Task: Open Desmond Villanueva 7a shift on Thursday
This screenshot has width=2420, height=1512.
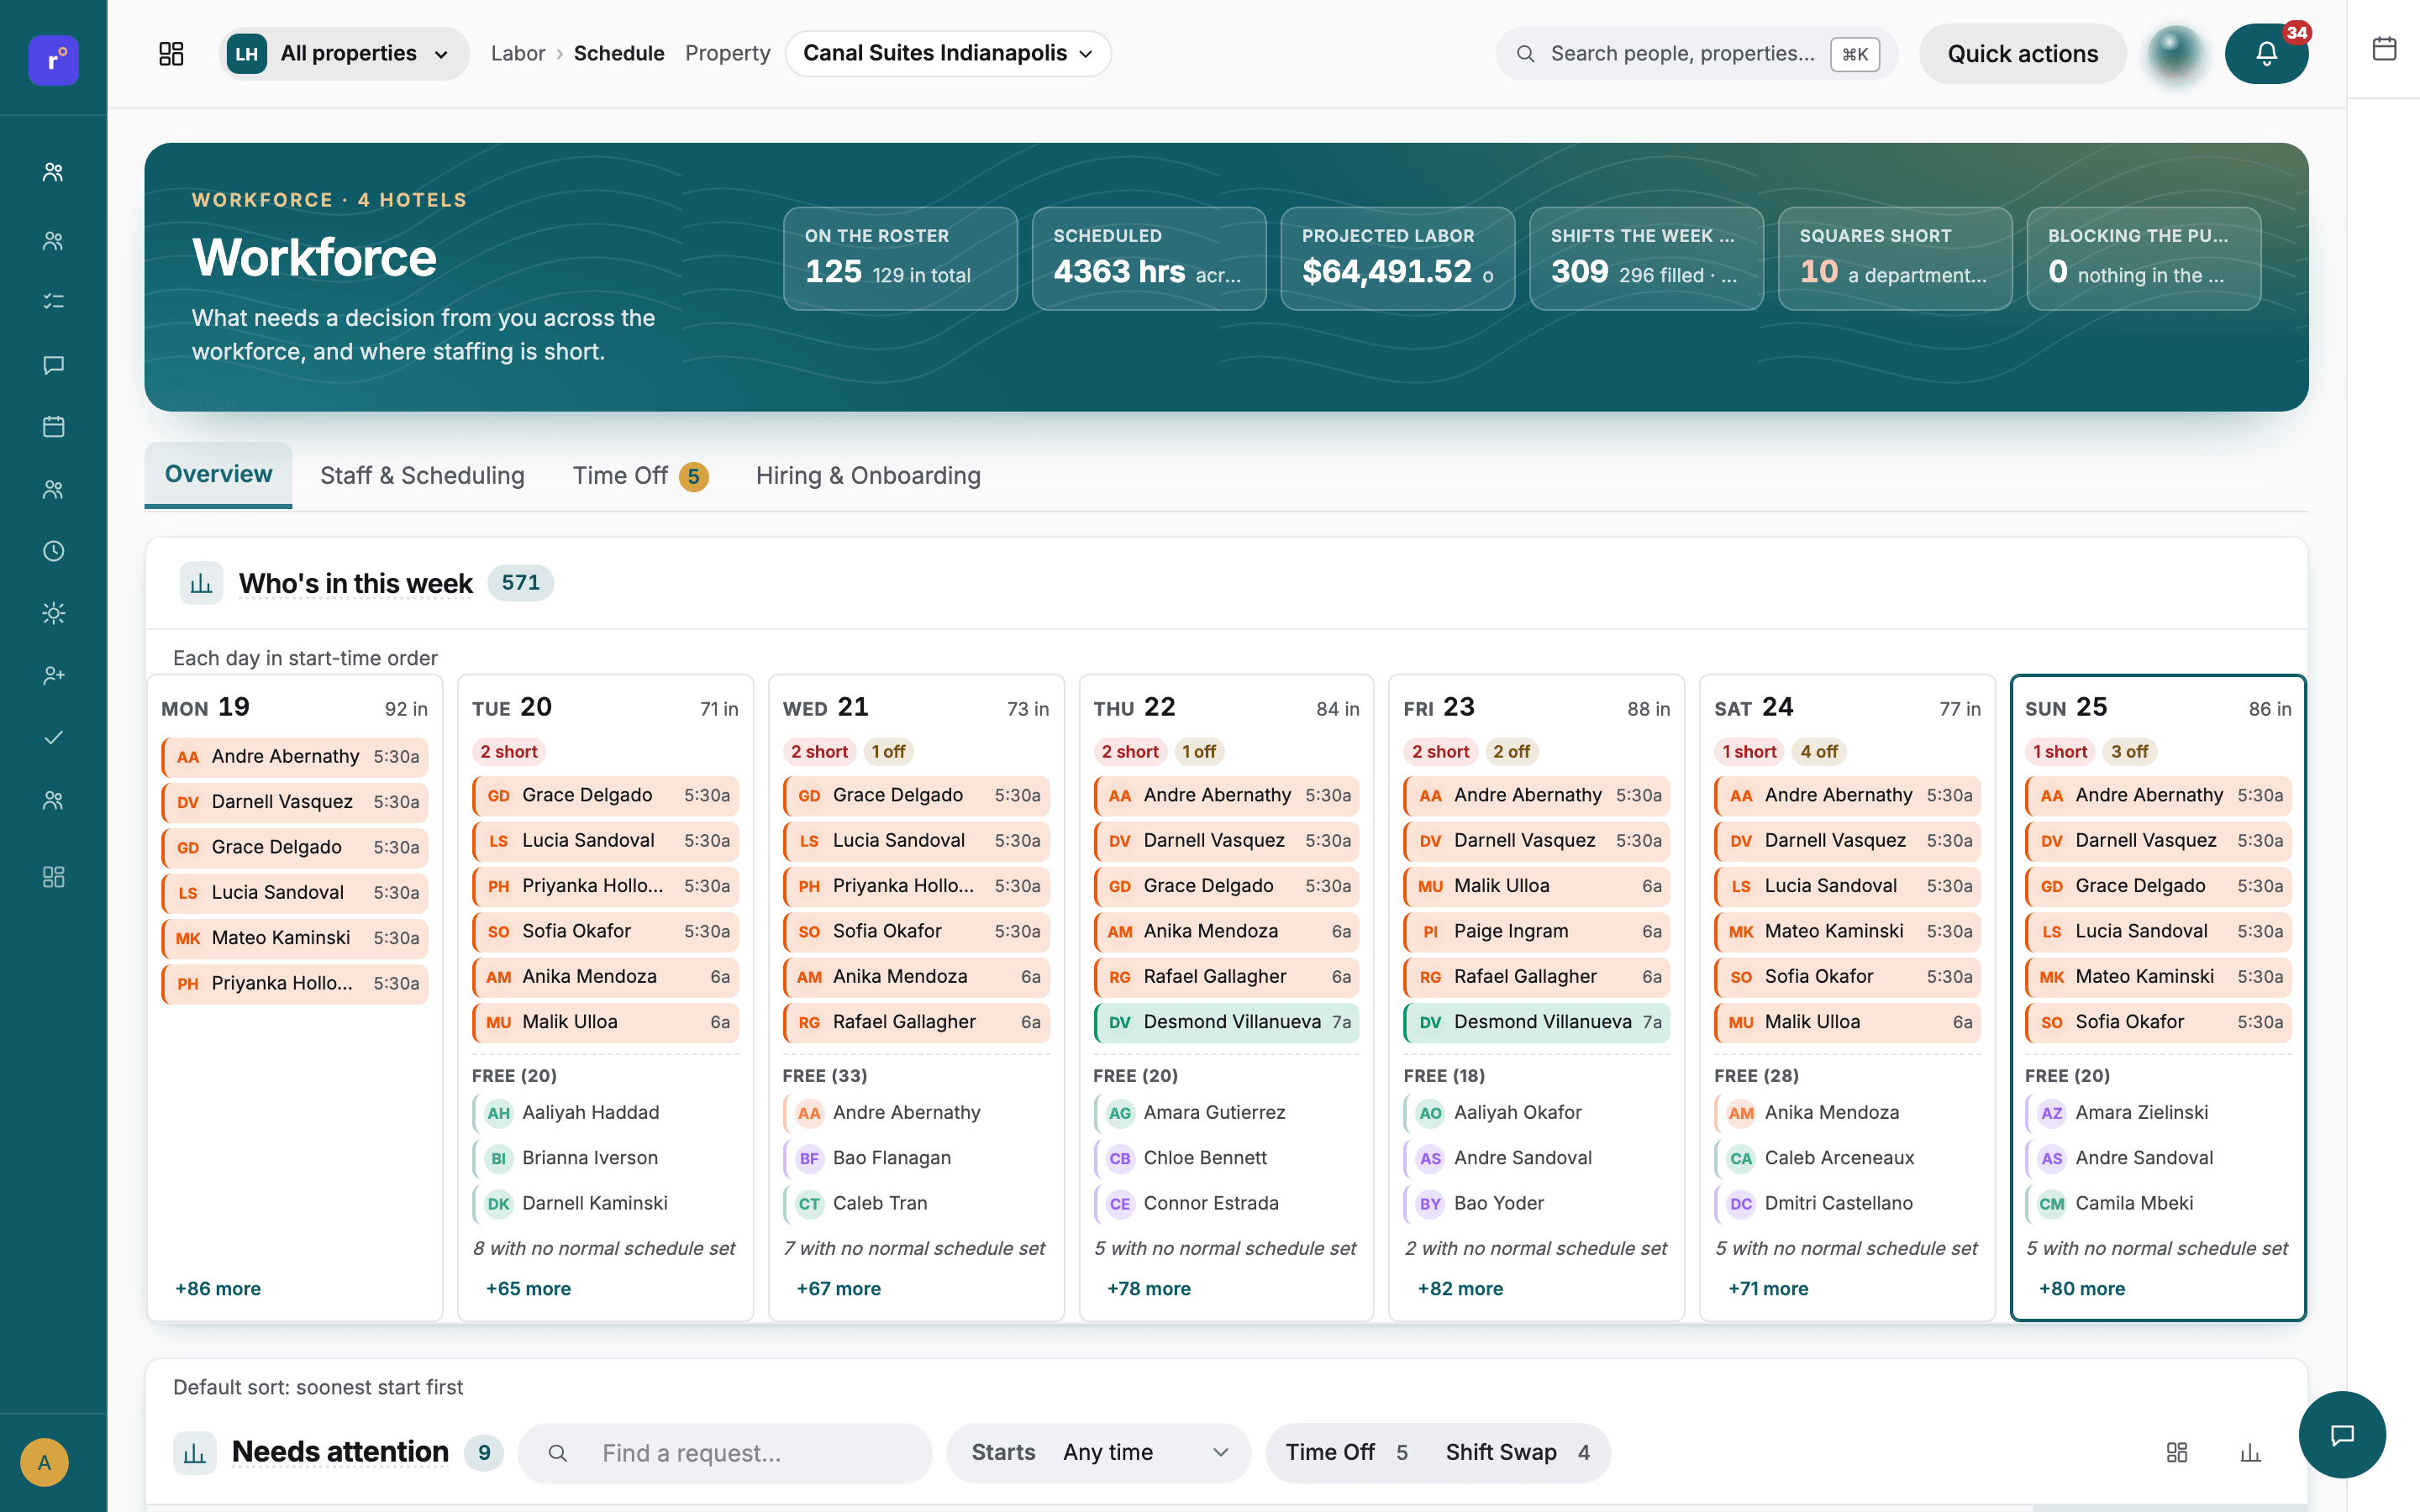Action: (1226, 1022)
